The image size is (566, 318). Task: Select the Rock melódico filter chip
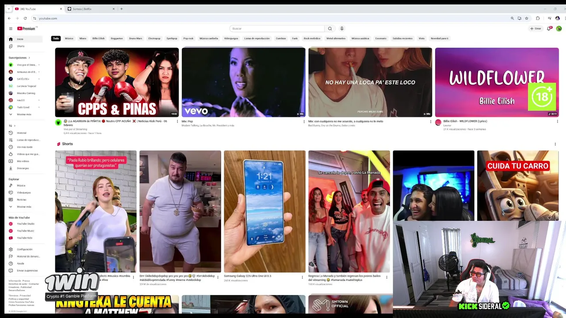(x=312, y=38)
